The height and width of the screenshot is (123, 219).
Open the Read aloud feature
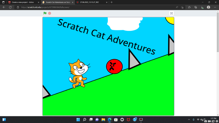[x=177, y=7]
